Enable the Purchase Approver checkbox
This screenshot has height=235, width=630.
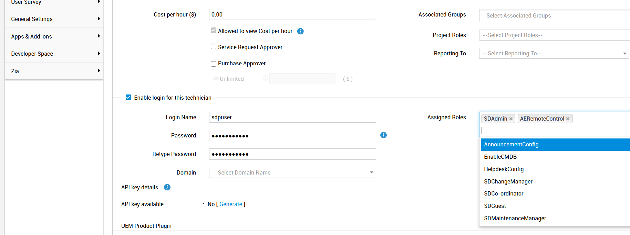tap(214, 64)
